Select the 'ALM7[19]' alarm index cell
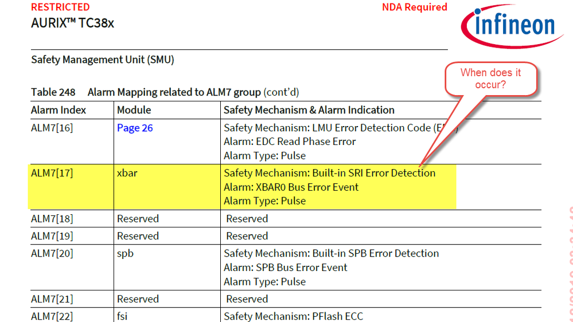 [52, 236]
